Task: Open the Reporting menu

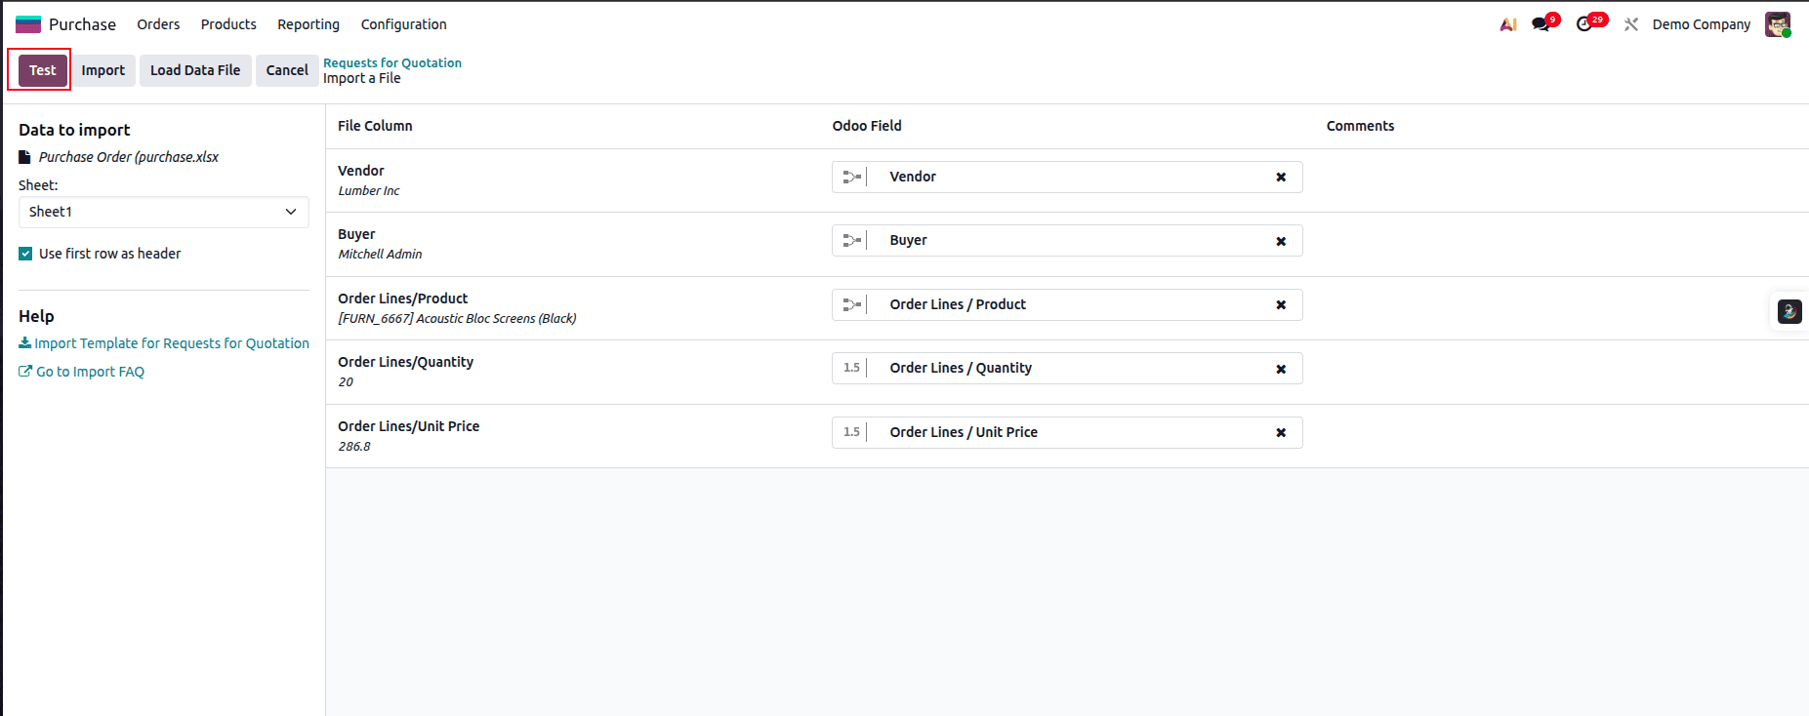Action: (x=308, y=24)
